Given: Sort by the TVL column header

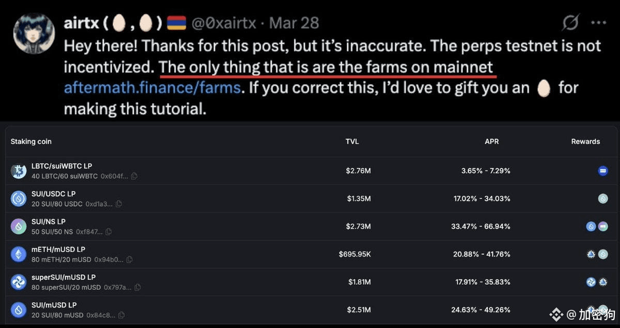Looking at the screenshot, I should click(352, 142).
